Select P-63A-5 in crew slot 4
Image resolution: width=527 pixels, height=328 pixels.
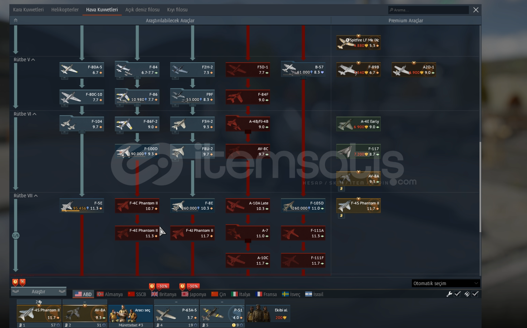tap(176, 313)
